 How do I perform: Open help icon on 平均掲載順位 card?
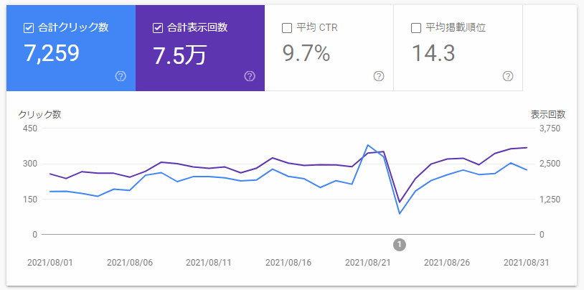(508, 76)
